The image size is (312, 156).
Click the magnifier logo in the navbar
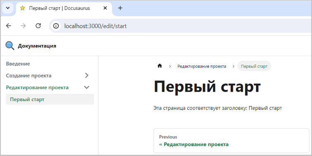click(x=10, y=46)
